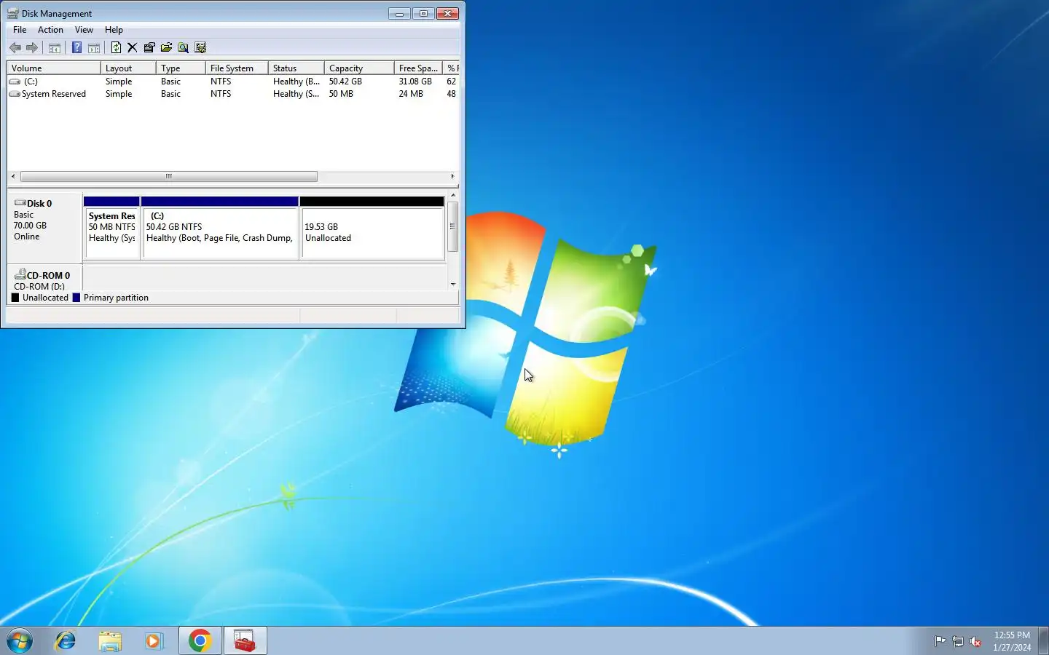Open the Windows Start menu
Viewport: 1049px width, 655px height.
click(x=20, y=641)
